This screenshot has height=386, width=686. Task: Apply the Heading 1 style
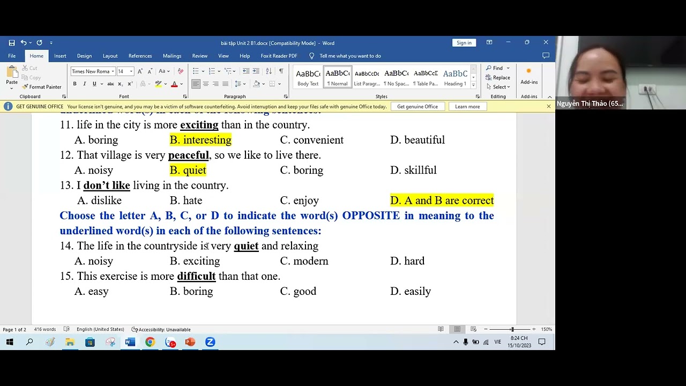click(455, 77)
